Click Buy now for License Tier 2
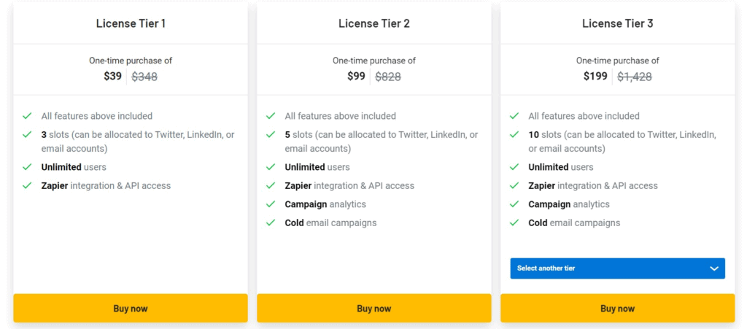The image size is (747, 329). click(374, 309)
